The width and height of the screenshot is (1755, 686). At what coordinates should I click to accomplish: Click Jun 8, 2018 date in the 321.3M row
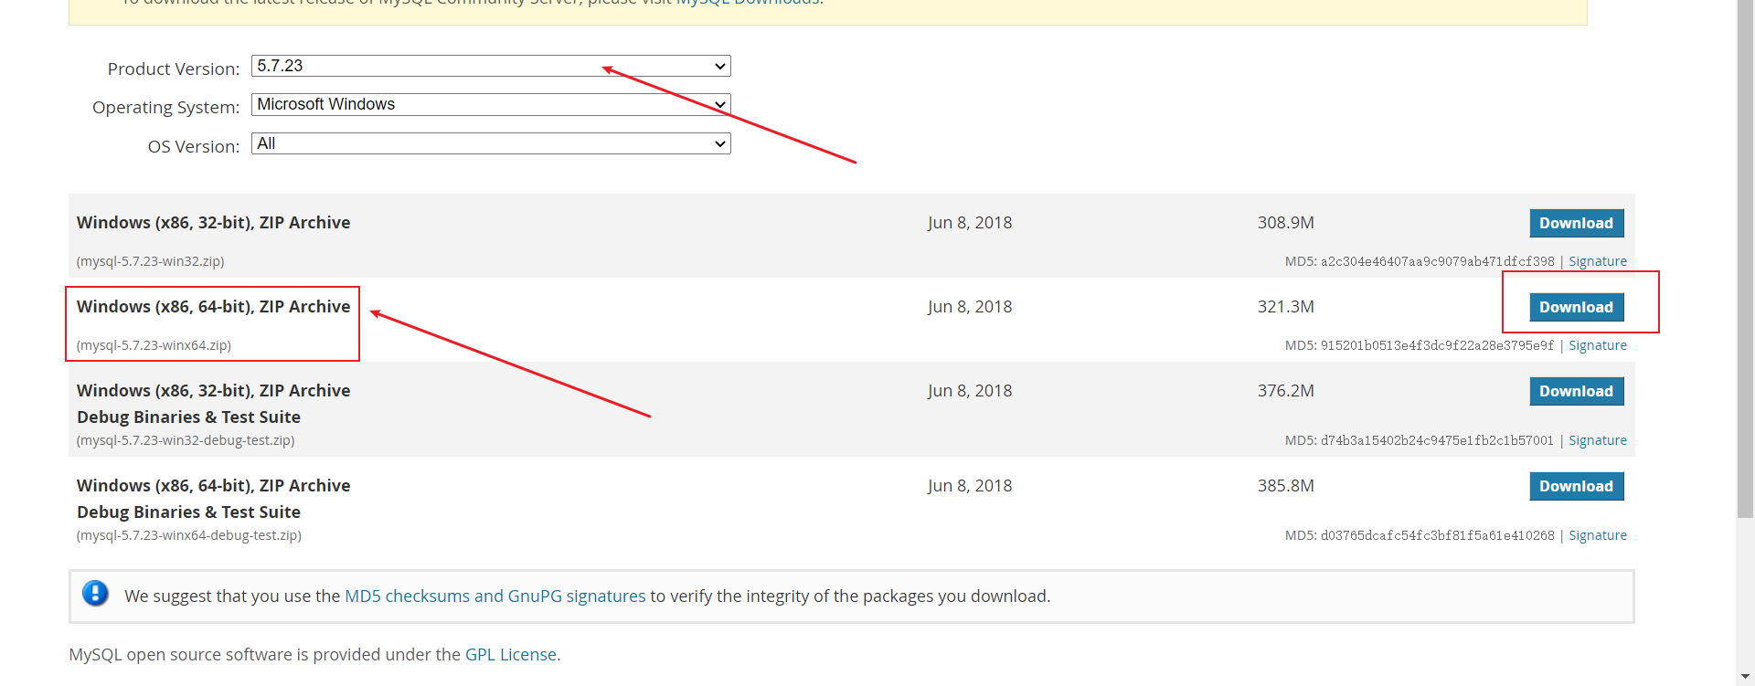970,307
